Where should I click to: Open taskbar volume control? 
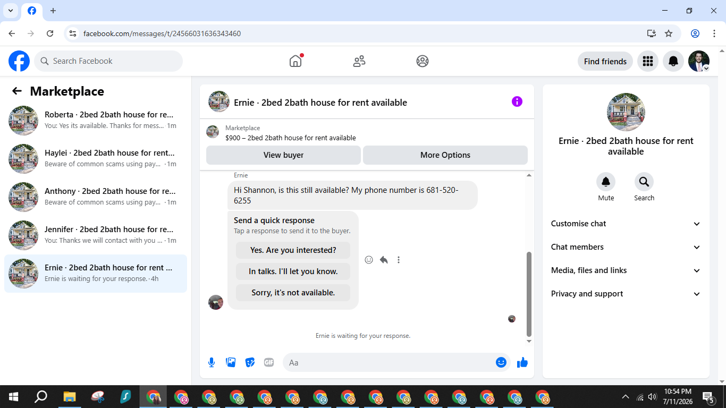click(652, 397)
